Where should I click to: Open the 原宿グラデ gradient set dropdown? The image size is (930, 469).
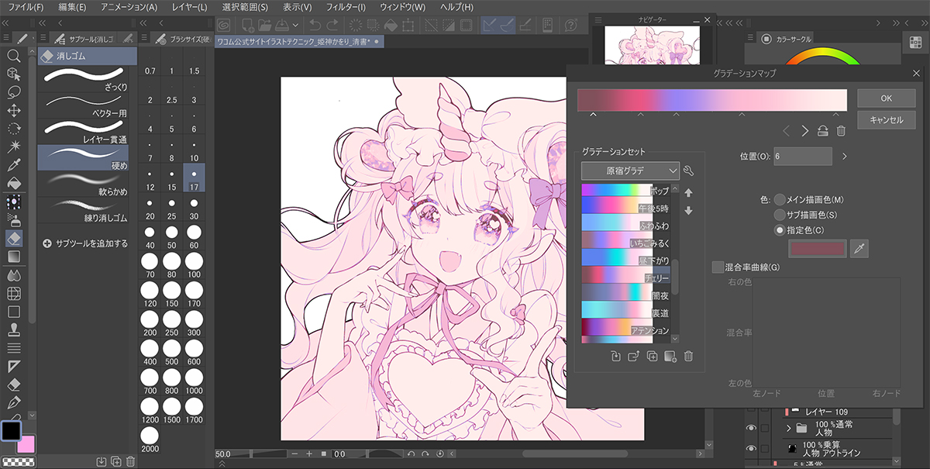click(x=630, y=171)
